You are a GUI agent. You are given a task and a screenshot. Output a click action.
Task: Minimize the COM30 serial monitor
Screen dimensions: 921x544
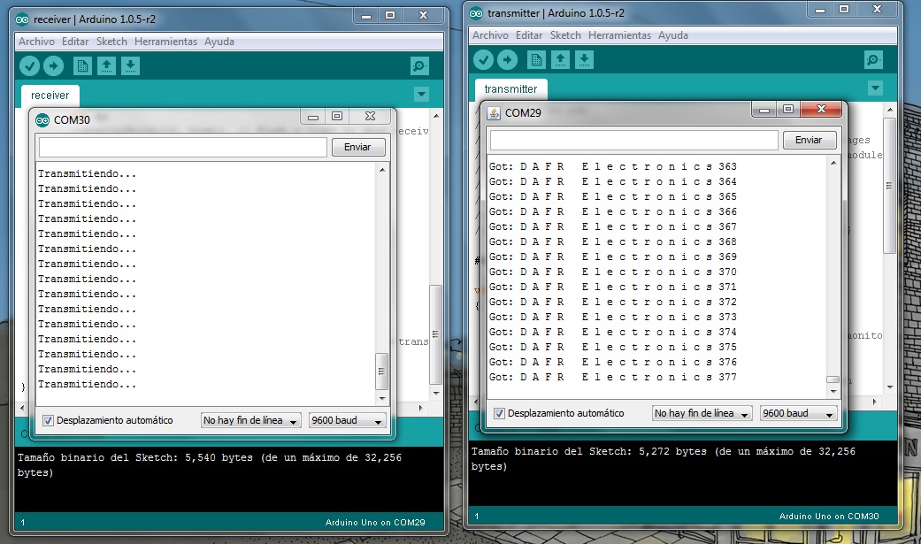click(313, 117)
